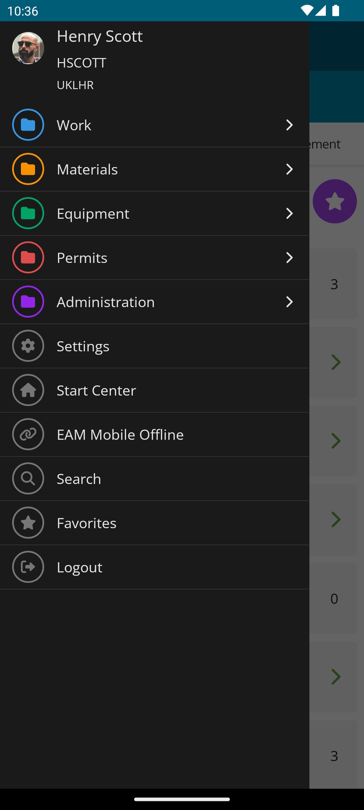Tap the orange Materials folder icon
This screenshot has width=364, height=810.
tap(28, 169)
